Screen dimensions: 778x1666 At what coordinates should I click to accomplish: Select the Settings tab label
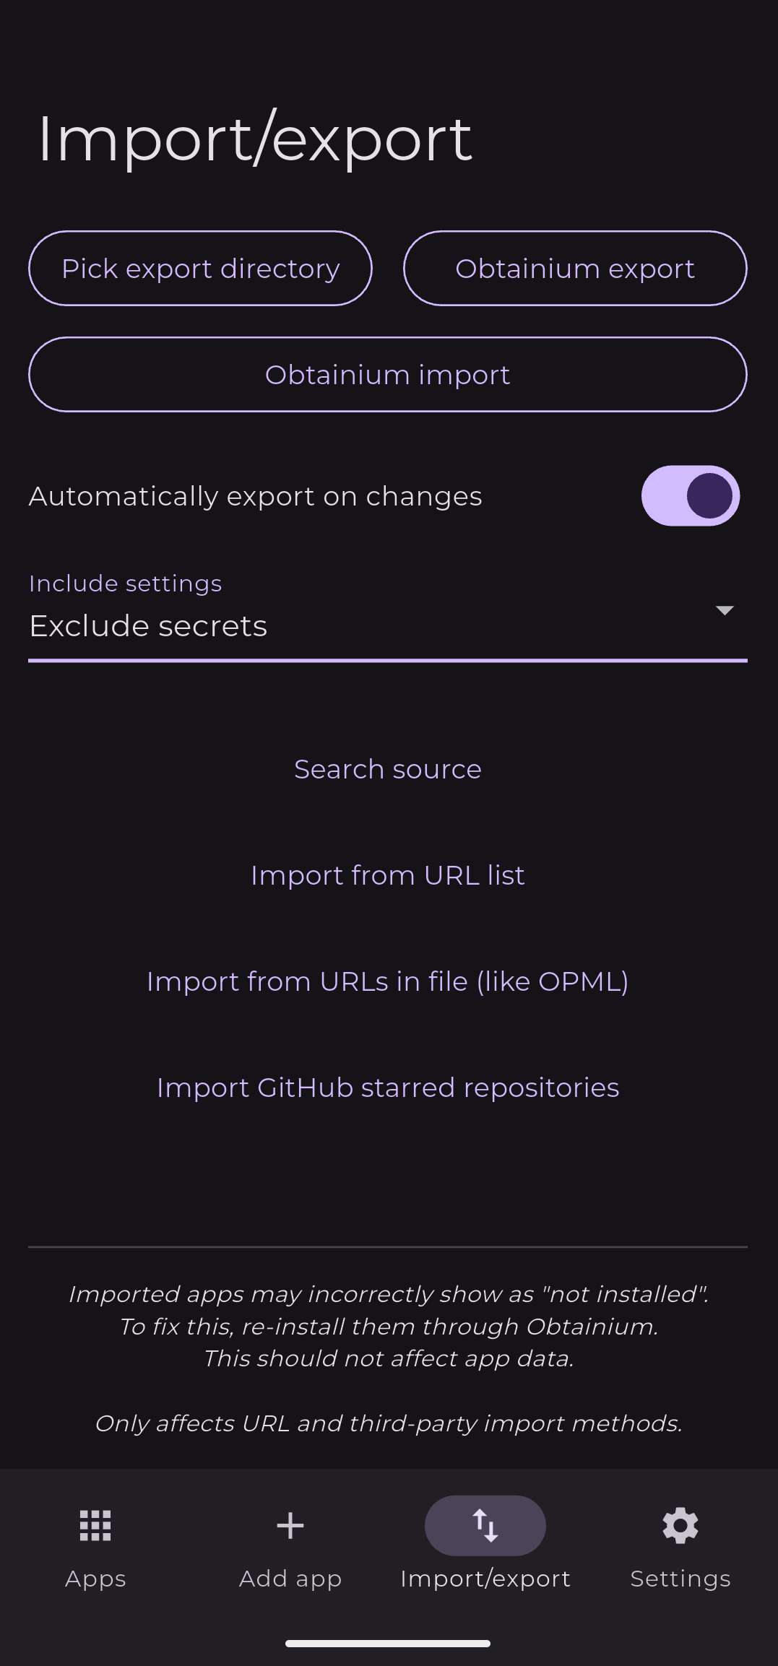tap(680, 1579)
